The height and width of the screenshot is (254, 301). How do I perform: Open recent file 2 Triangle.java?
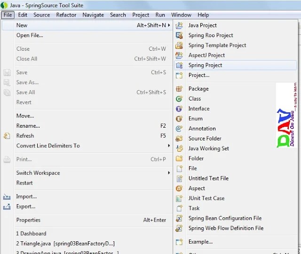(65, 244)
